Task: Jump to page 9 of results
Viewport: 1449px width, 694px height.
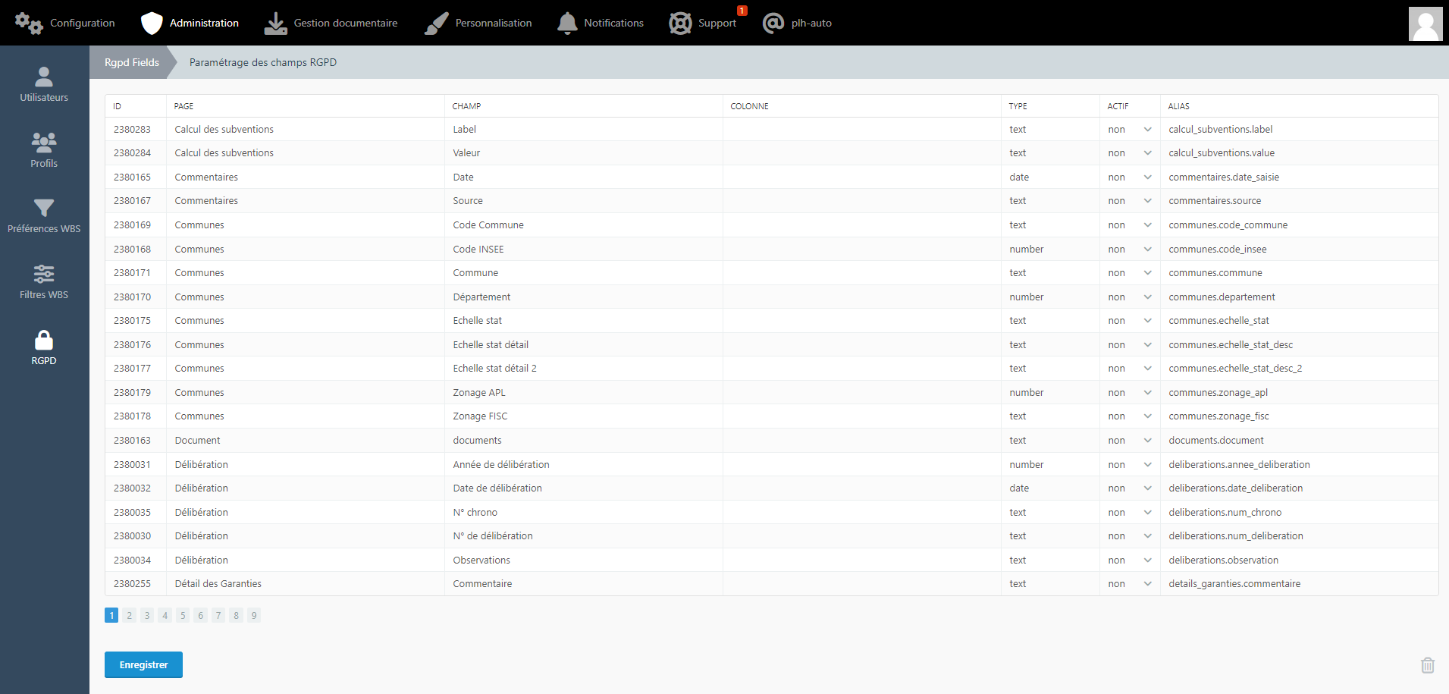Action: tap(254, 615)
